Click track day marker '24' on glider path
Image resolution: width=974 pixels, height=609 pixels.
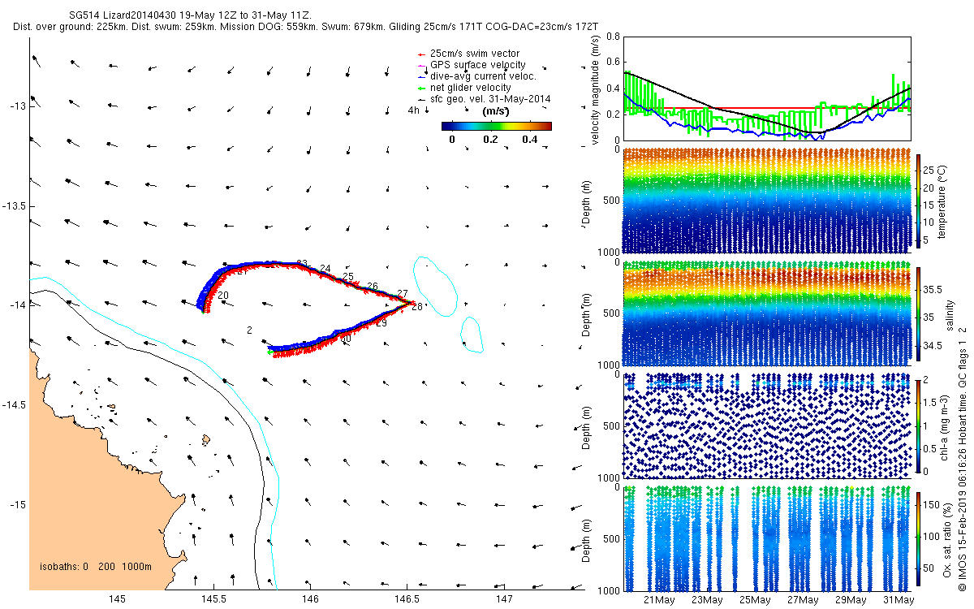pyautogui.click(x=325, y=269)
